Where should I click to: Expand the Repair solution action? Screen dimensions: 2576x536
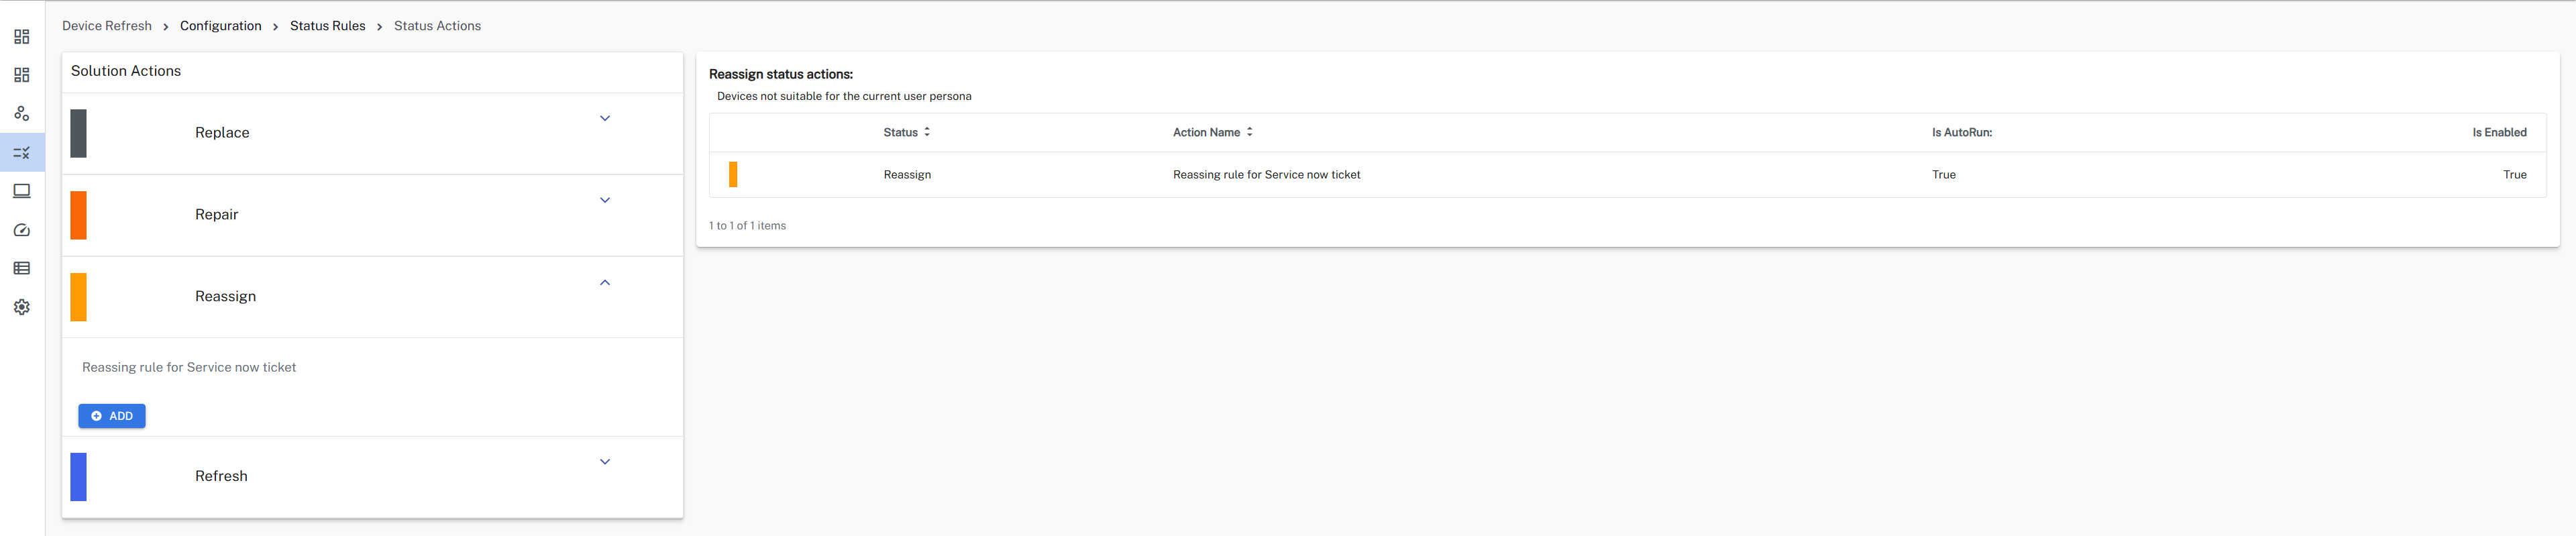[x=604, y=200]
